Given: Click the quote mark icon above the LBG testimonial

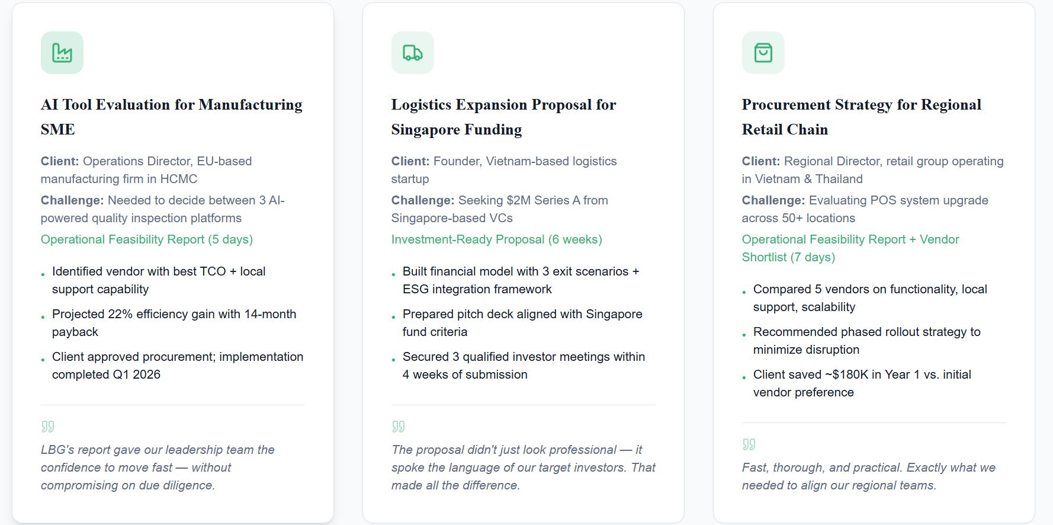Looking at the screenshot, I should (48, 427).
